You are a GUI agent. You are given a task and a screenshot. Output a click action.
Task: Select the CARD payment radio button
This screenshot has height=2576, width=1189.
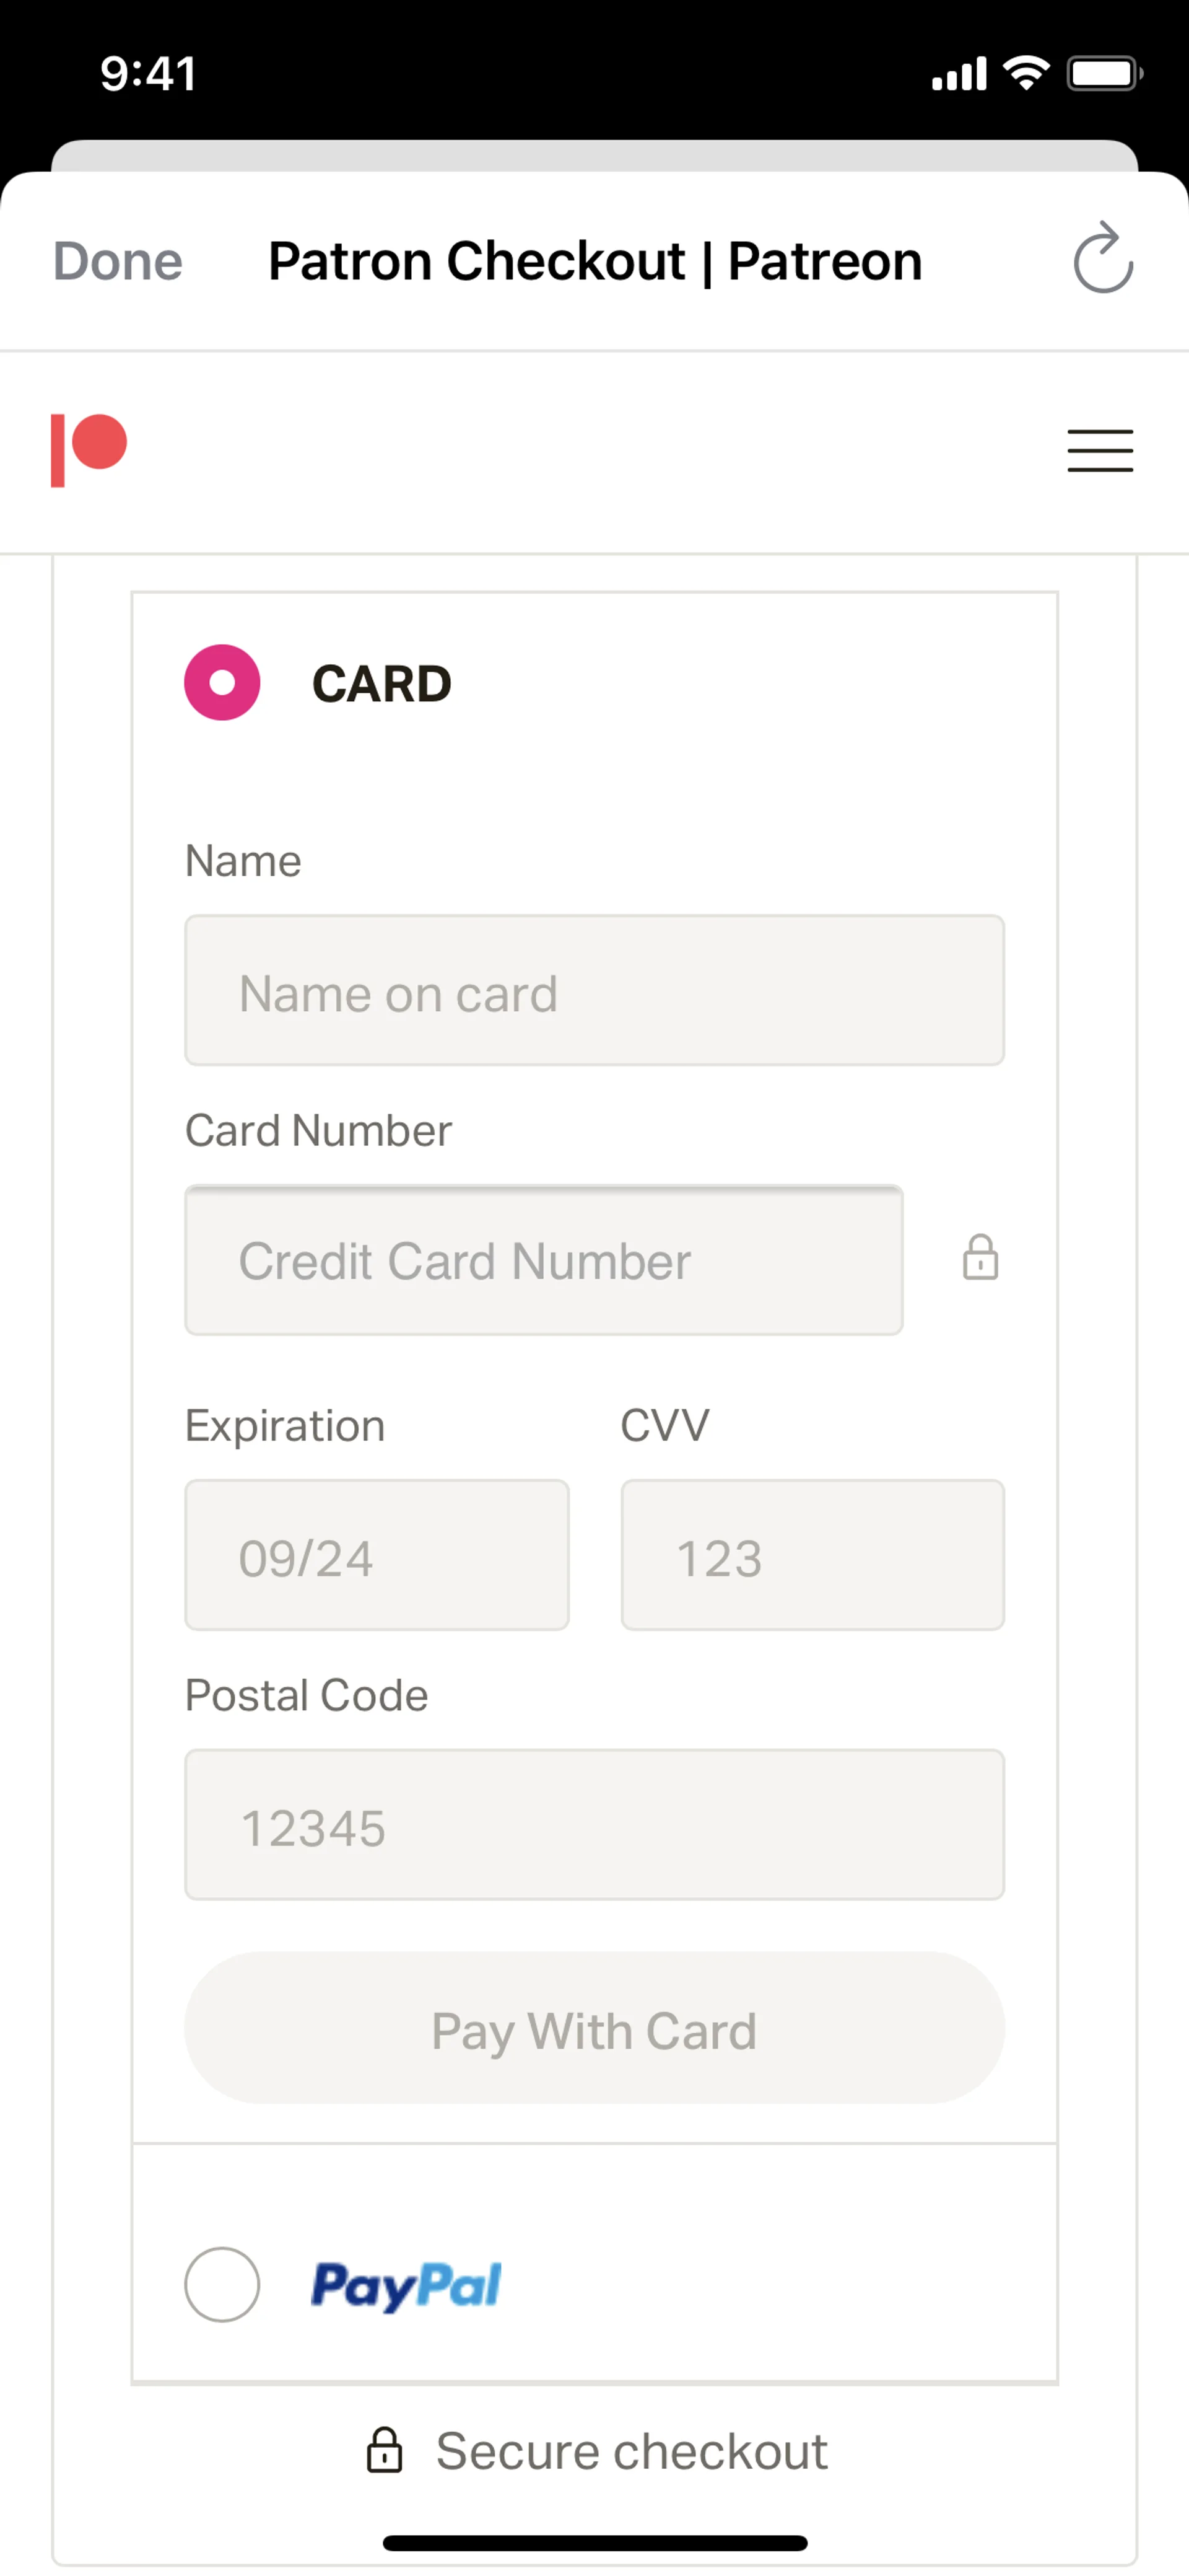[222, 683]
